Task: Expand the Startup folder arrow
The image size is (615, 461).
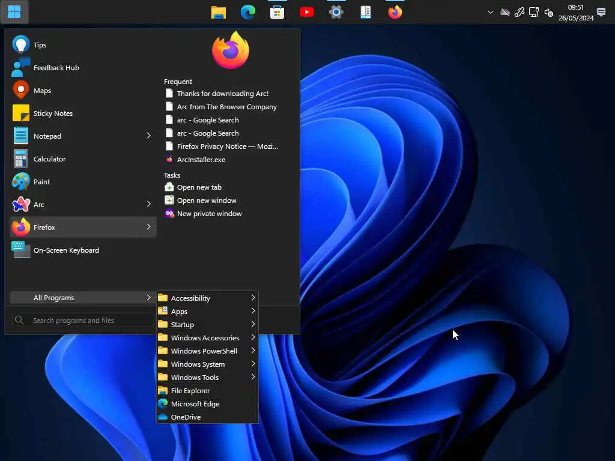Action: point(253,324)
